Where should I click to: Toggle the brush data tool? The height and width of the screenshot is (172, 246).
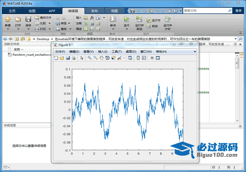pyautogui.click(x=119, y=58)
